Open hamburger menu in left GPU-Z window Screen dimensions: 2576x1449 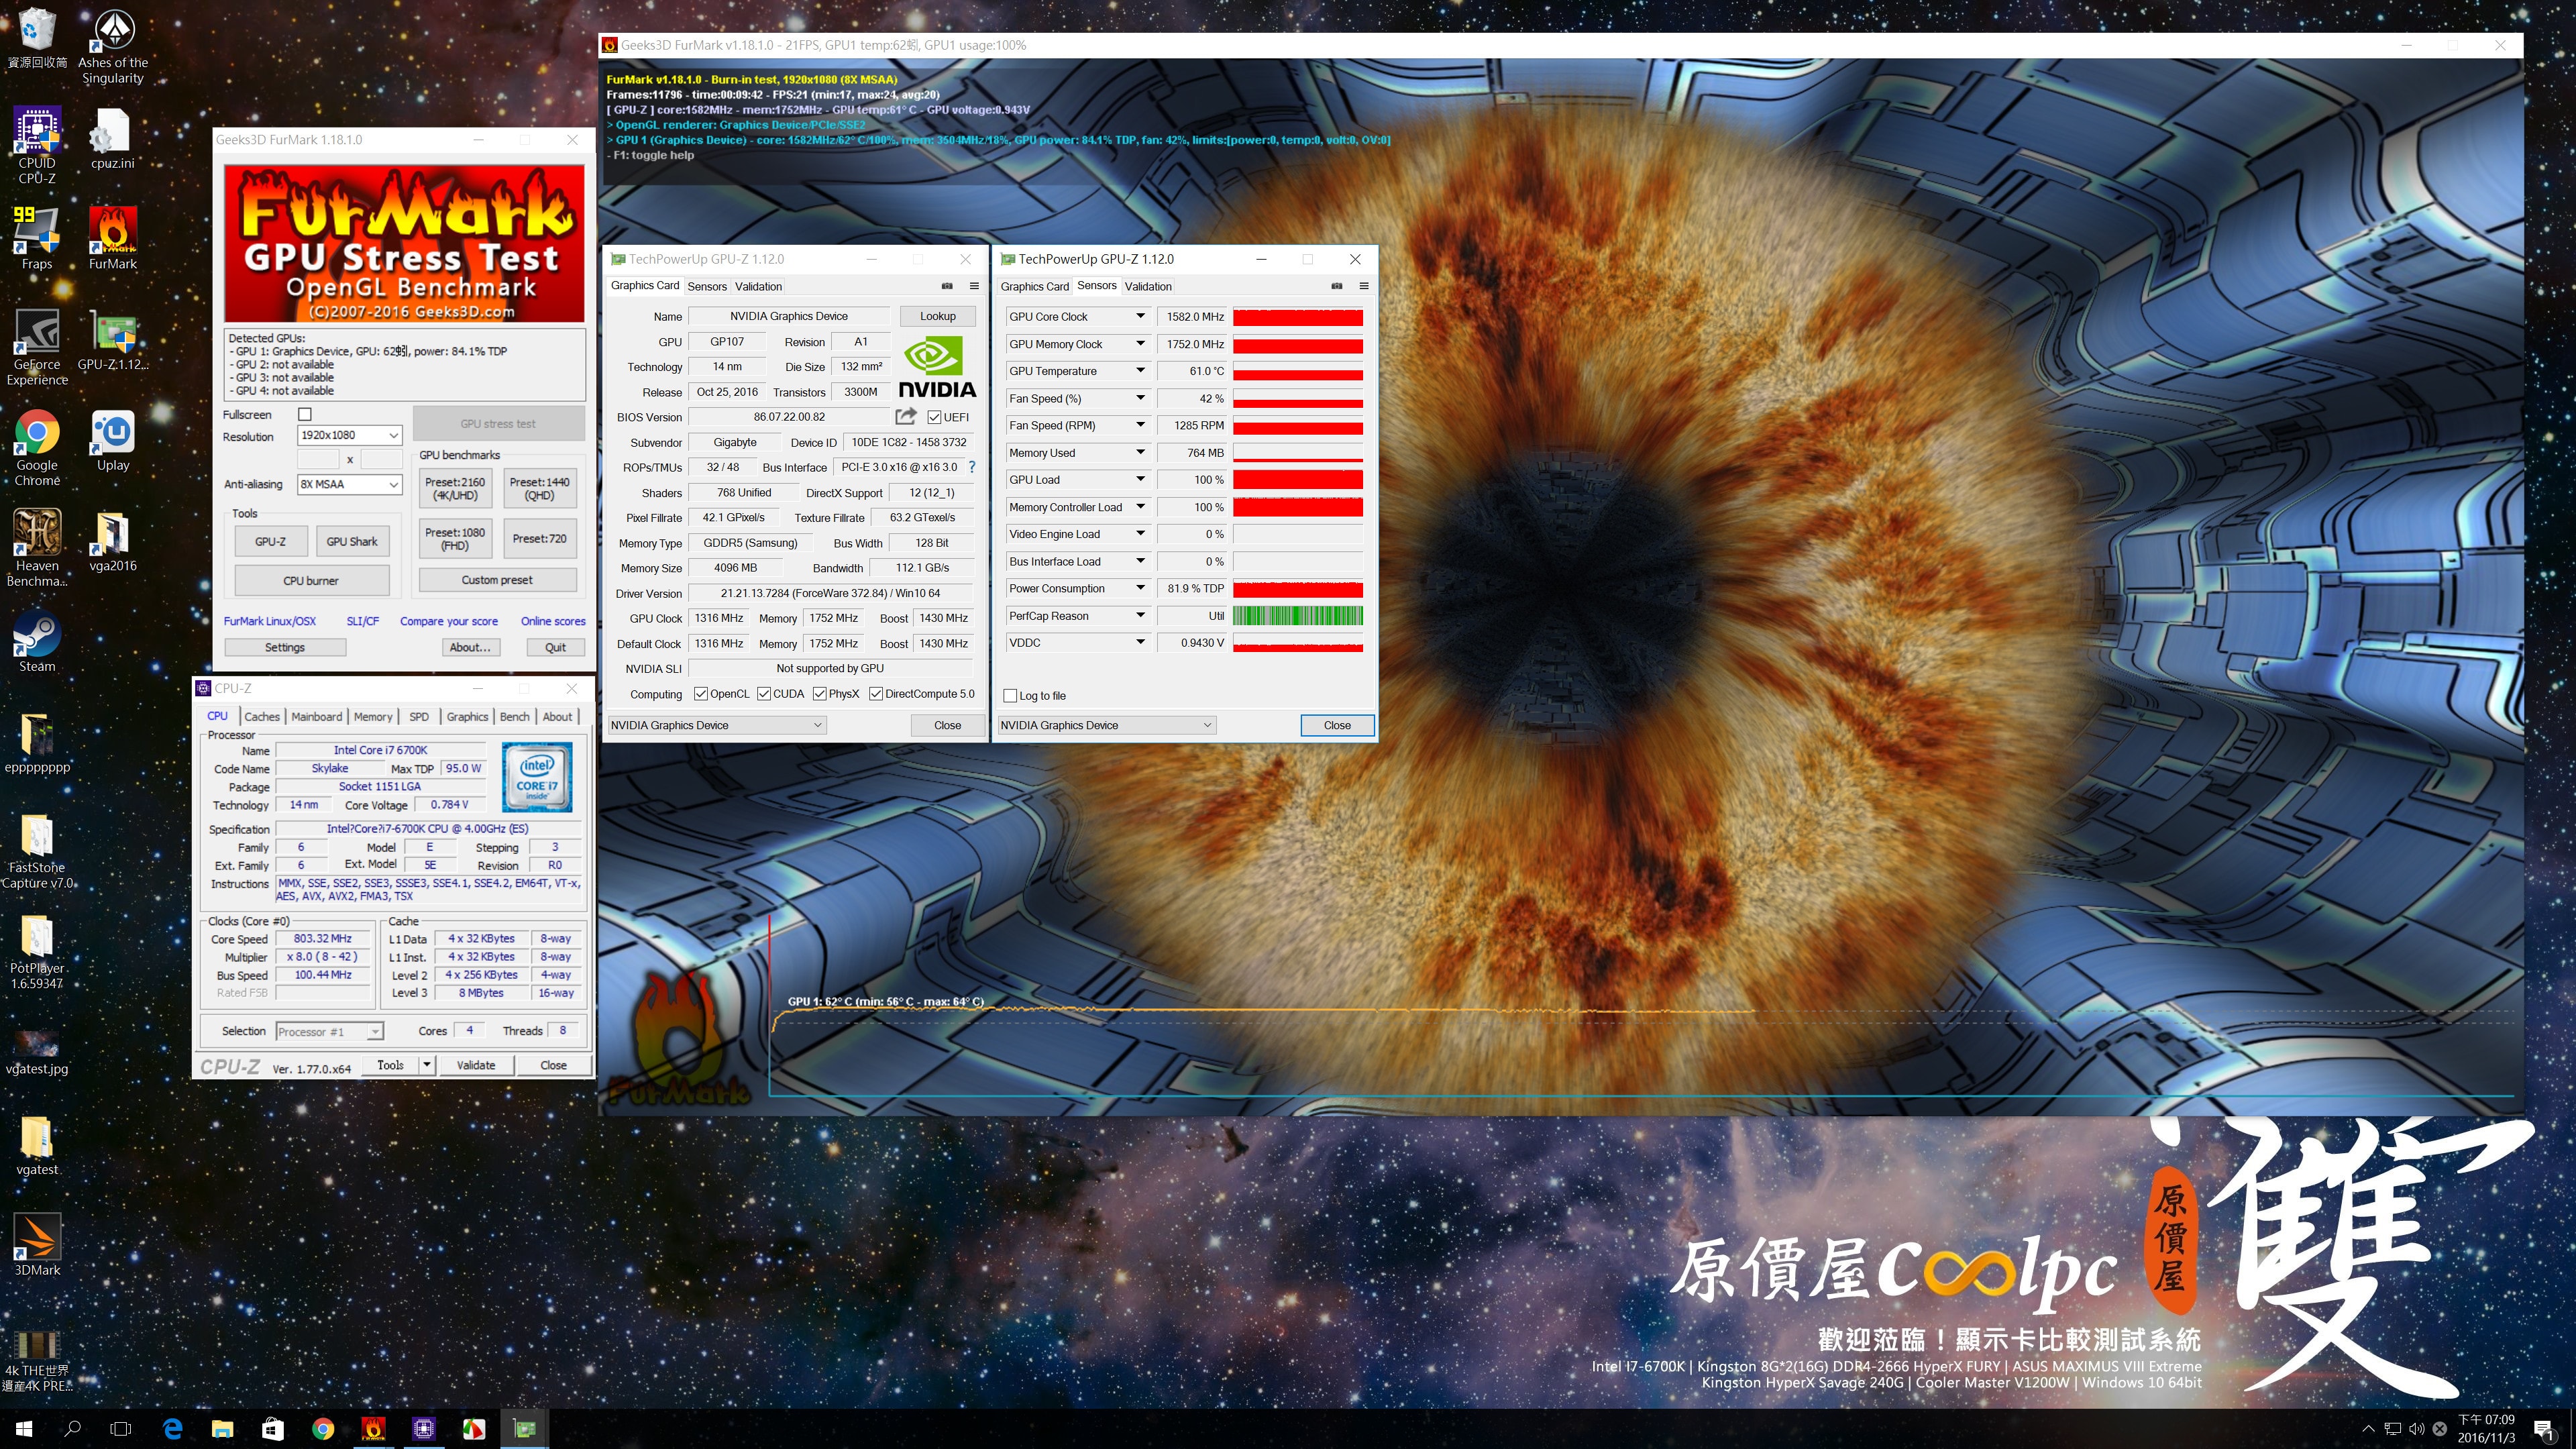(974, 286)
